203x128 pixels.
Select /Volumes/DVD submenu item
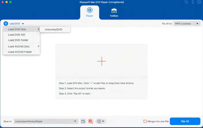point(55,30)
